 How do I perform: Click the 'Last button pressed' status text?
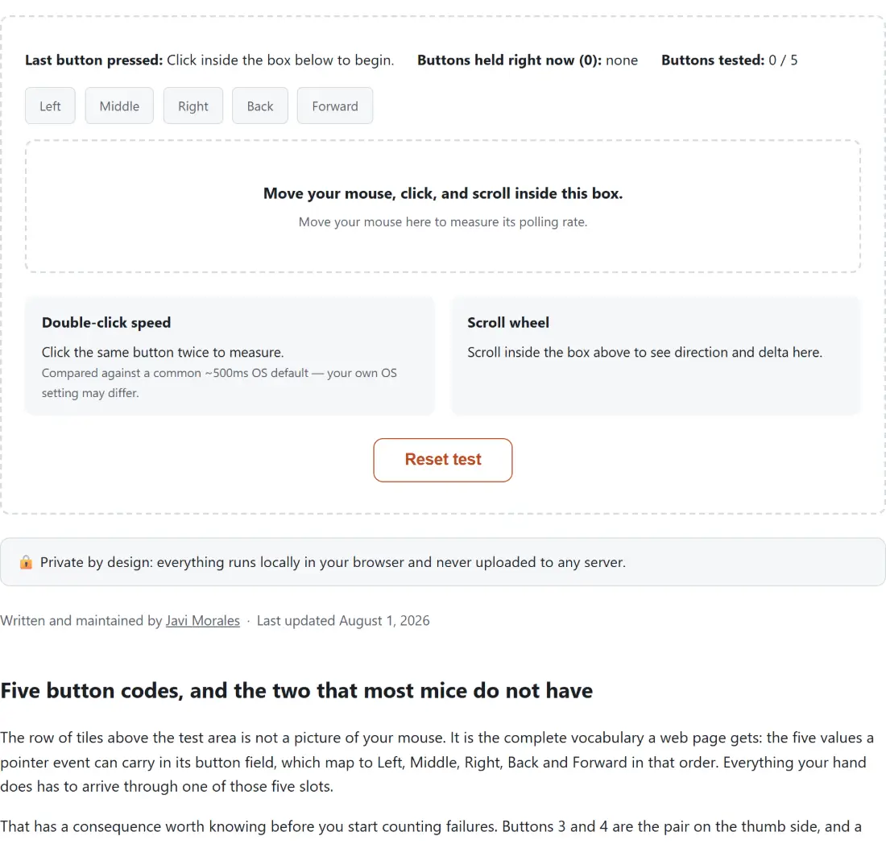(x=209, y=60)
